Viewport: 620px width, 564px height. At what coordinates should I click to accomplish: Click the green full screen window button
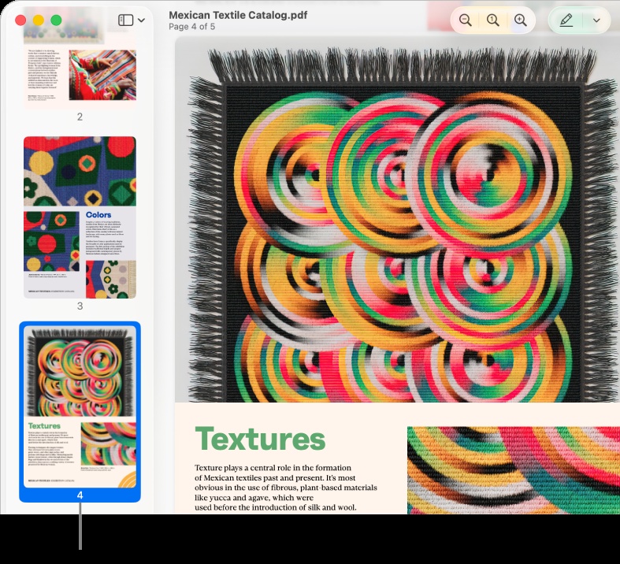[x=56, y=20]
